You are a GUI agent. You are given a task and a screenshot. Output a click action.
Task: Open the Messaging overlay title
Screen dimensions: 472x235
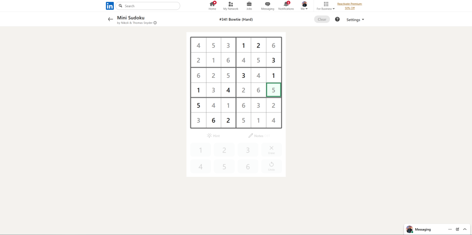tap(423, 229)
